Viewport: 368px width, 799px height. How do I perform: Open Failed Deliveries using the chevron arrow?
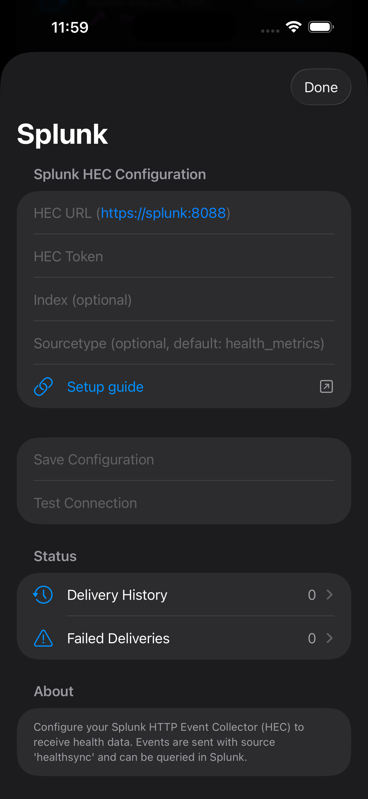330,638
